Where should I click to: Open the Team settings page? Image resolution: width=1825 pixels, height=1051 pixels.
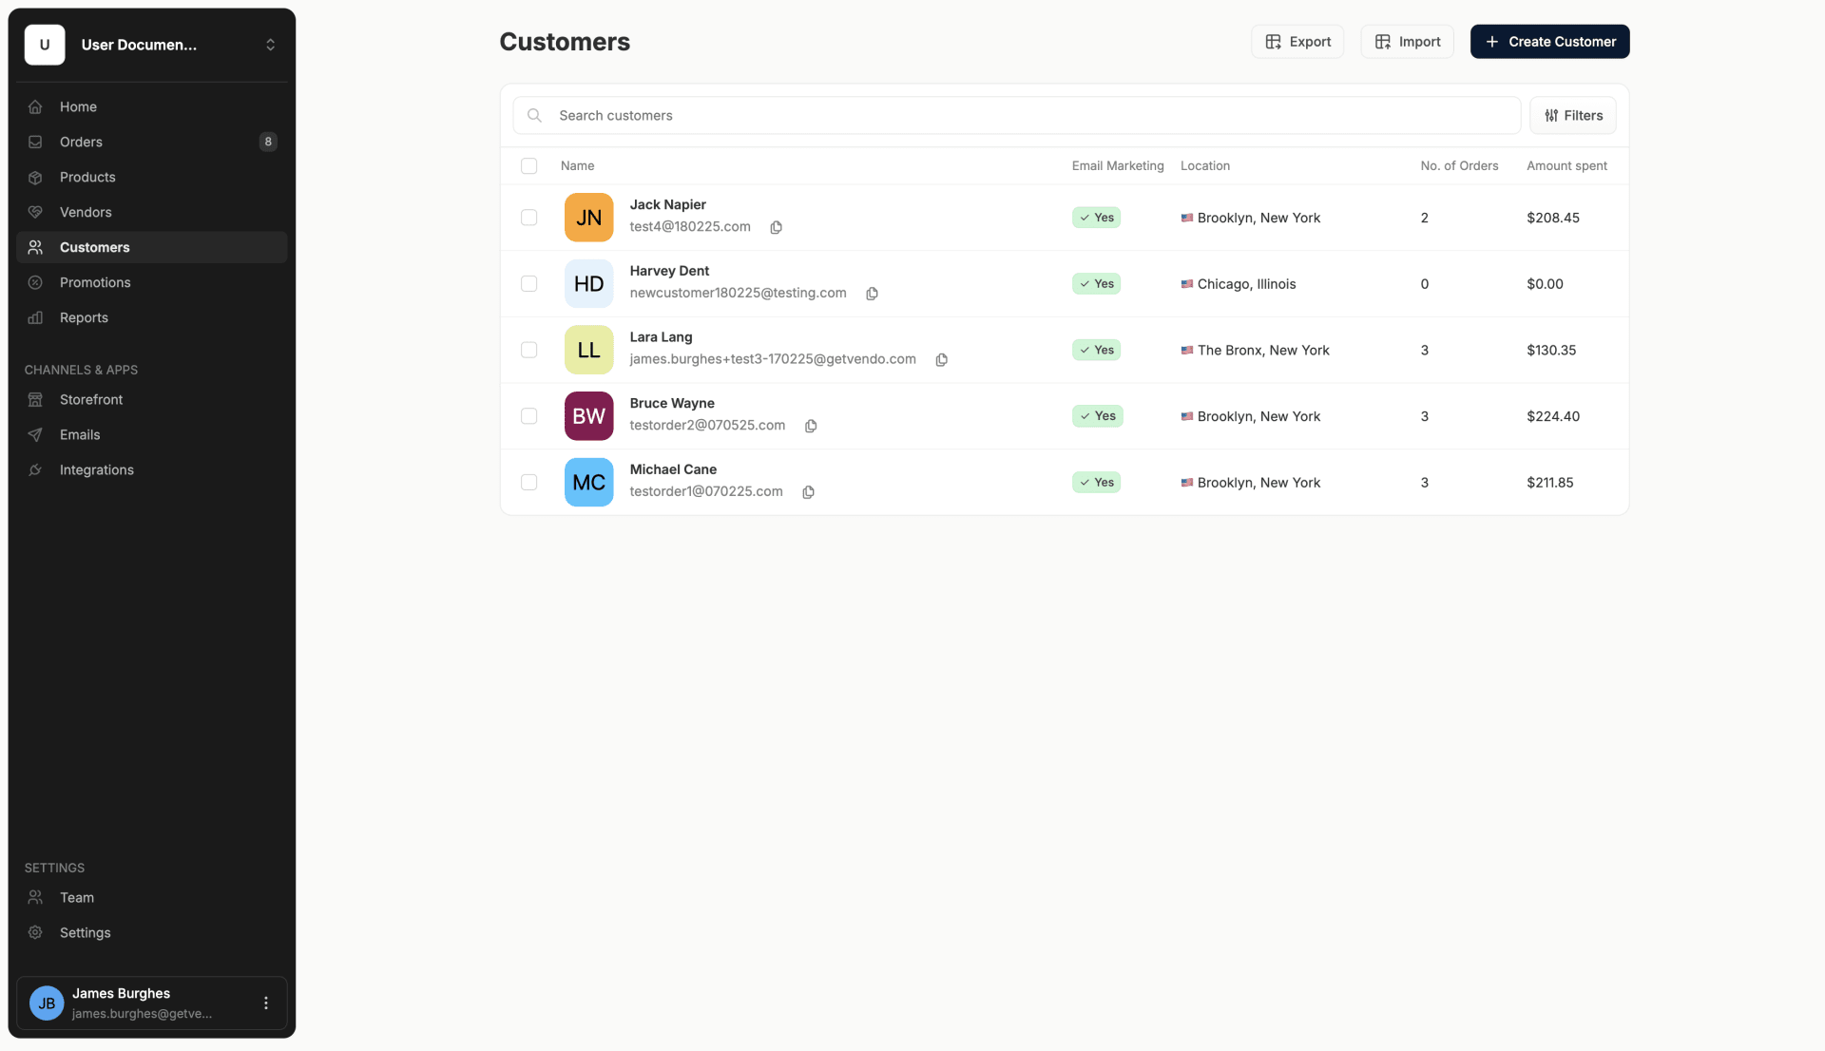tap(76, 897)
